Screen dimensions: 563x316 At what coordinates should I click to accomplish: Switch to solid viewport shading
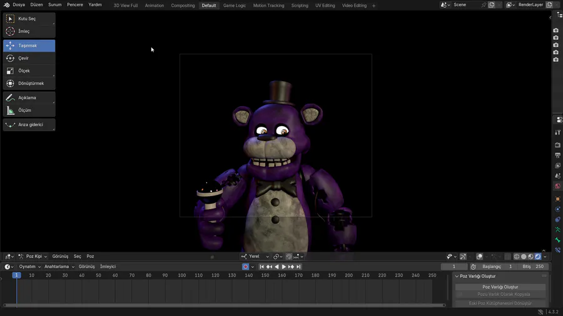[524, 257]
